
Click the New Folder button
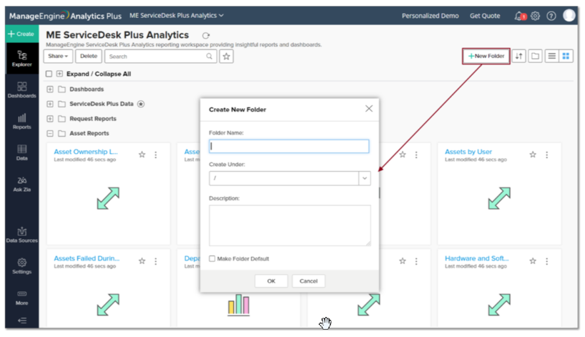(486, 56)
